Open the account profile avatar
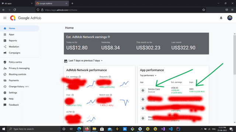The height and width of the screenshot is (132, 236). pyautogui.click(x=230, y=18)
